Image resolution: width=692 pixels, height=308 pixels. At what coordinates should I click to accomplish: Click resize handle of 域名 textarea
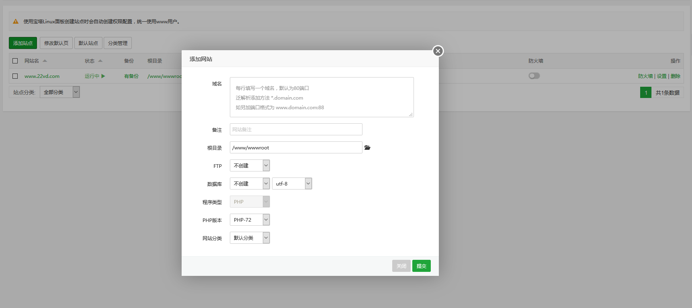pos(411,114)
